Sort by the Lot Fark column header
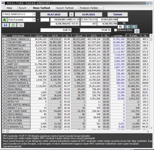The height and width of the screenshot is (150, 154). point(118,36)
